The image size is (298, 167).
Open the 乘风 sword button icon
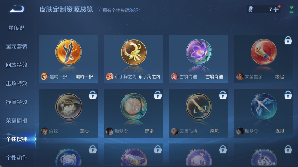pos(199,106)
